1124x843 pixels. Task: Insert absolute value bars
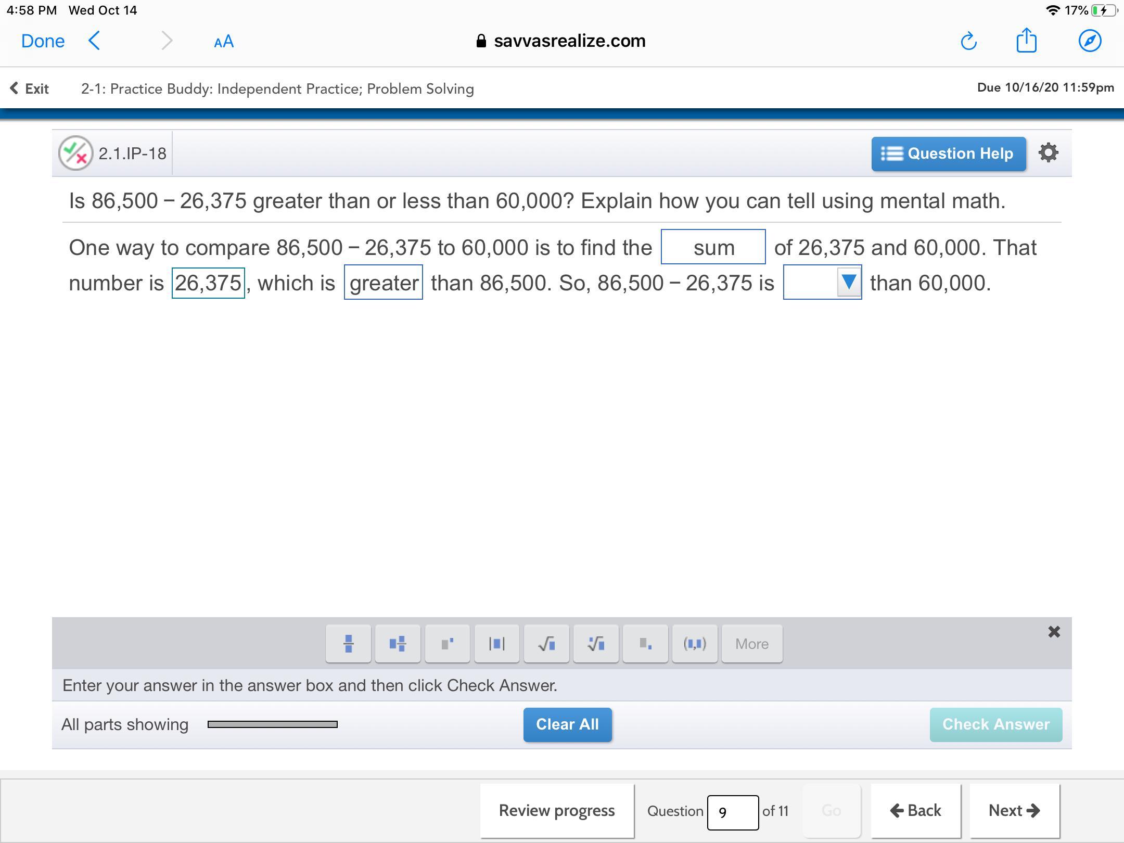tap(496, 644)
